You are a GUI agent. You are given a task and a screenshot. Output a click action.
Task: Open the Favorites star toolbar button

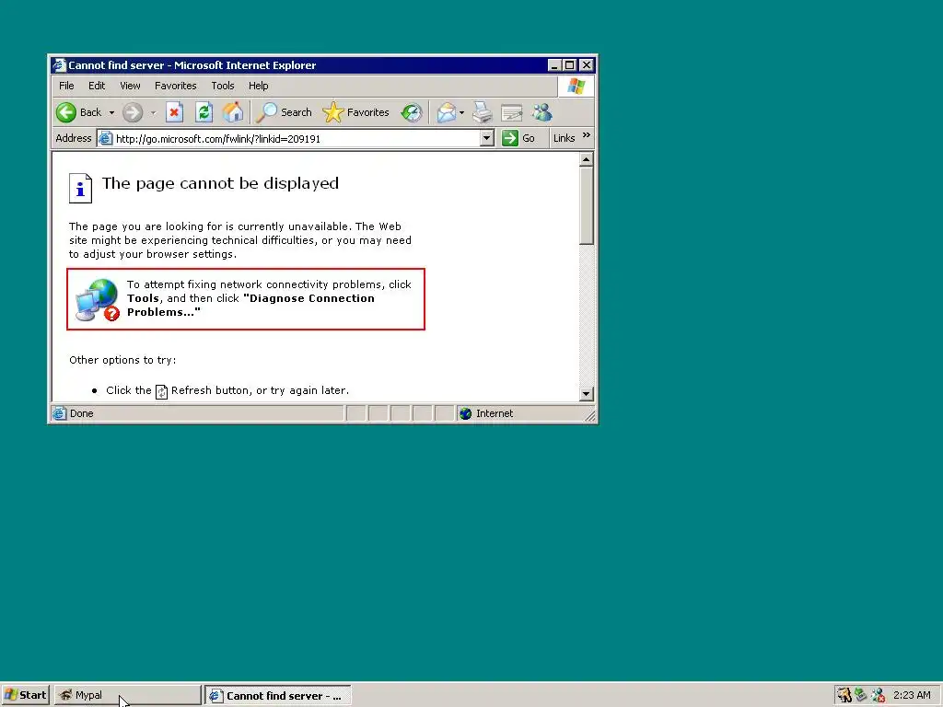click(356, 112)
